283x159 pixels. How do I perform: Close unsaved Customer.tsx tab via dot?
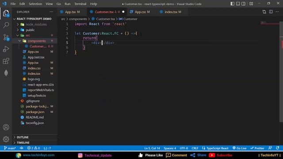coord(123,12)
